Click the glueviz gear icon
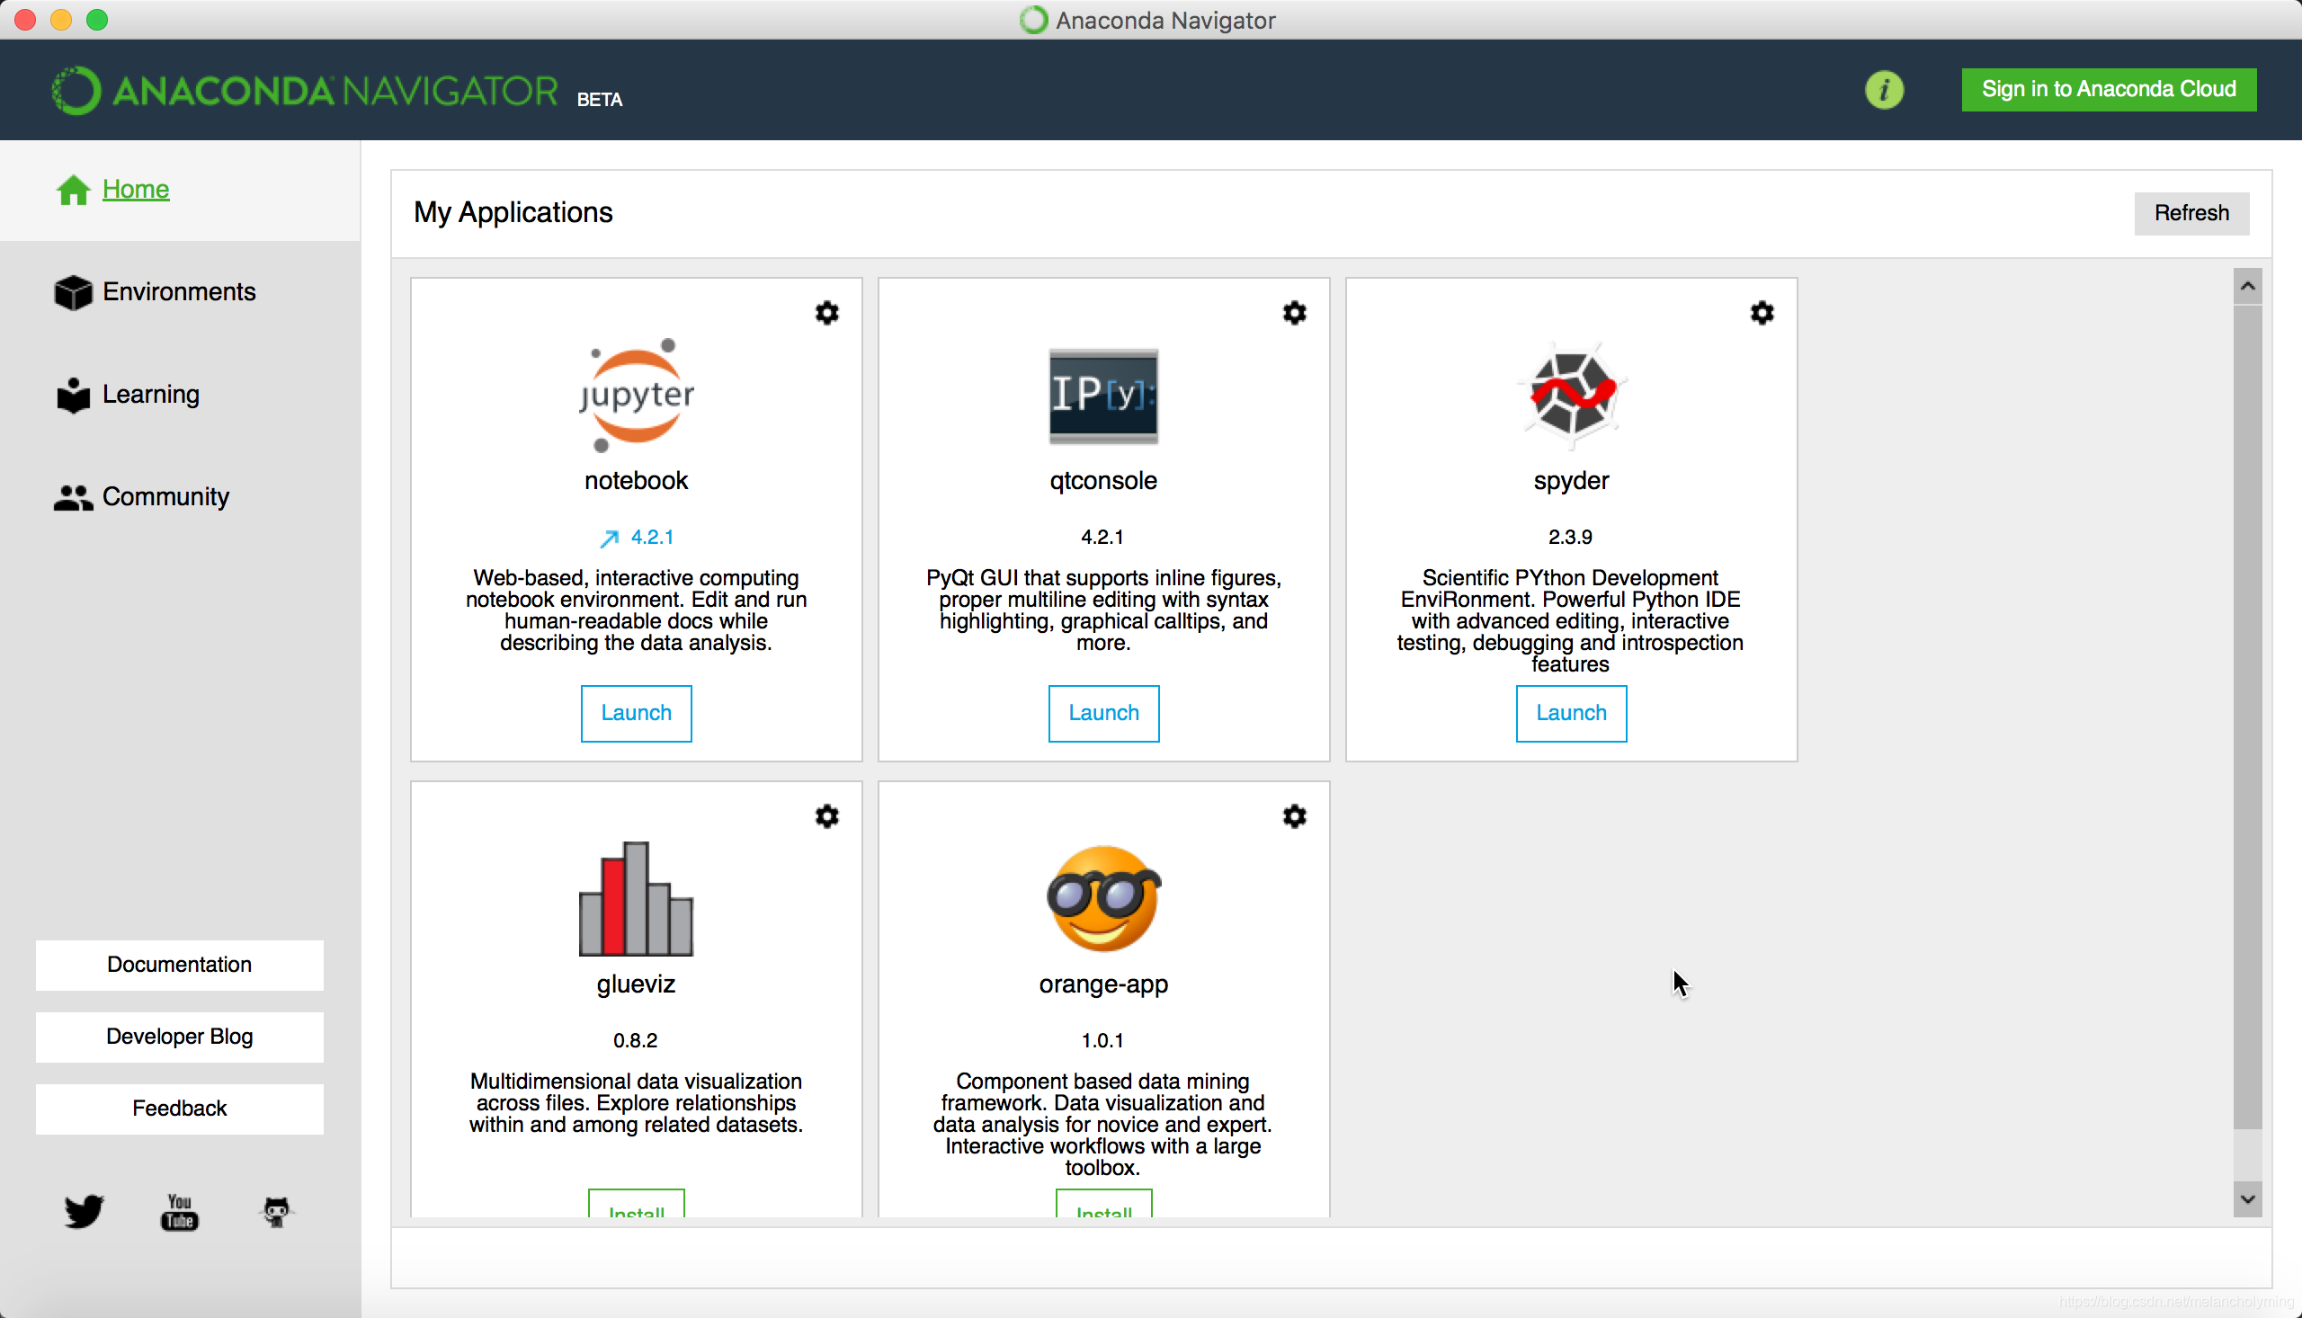The image size is (2302, 1318). click(826, 816)
